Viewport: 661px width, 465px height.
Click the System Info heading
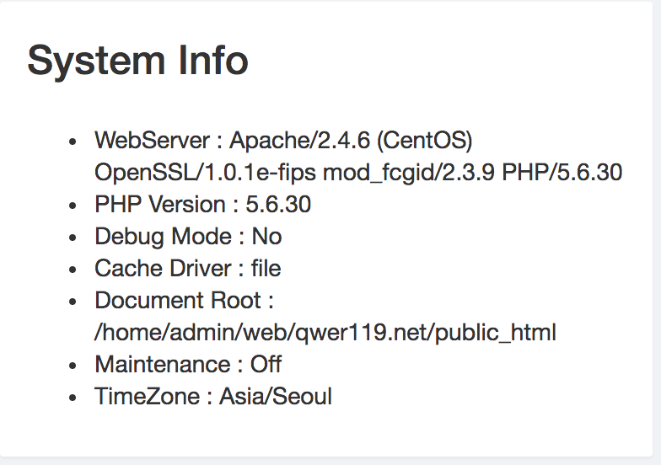(137, 61)
